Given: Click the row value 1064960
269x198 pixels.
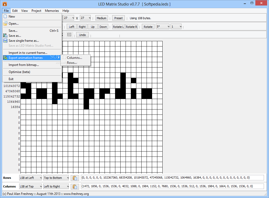Looking at the screenshot, I should point(14,102).
